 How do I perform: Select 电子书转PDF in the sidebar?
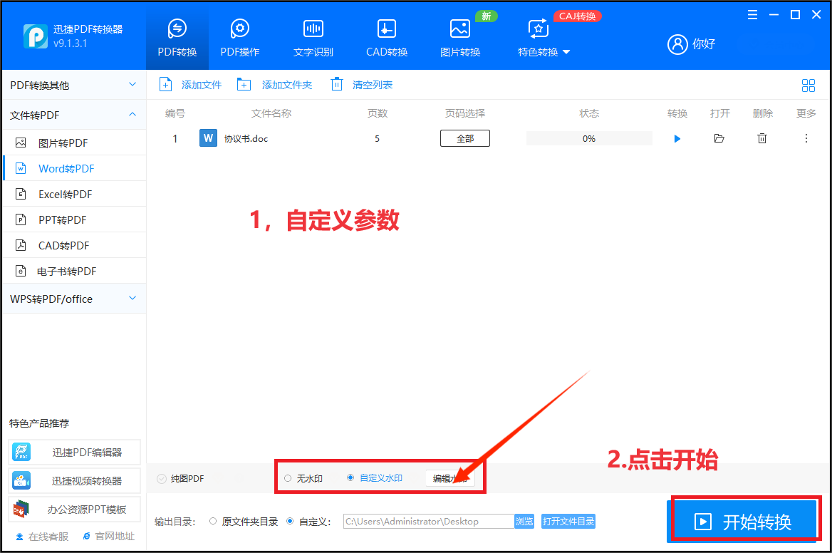pyautogui.click(x=75, y=272)
